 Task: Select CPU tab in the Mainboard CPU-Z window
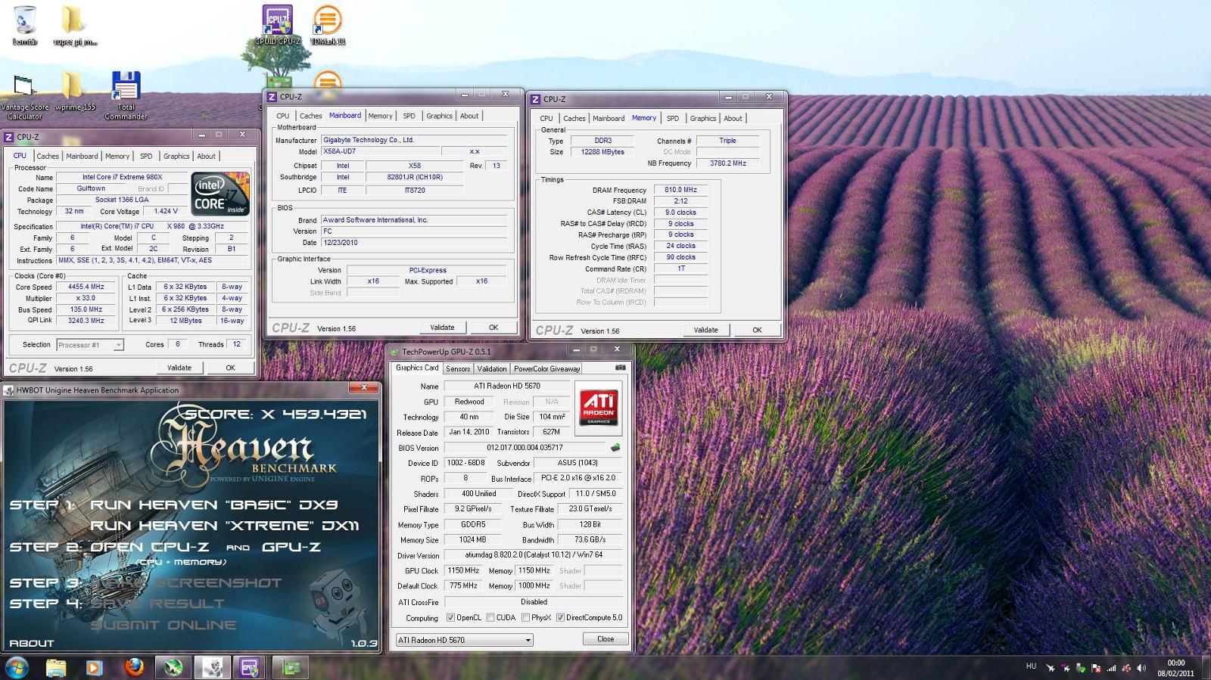click(x=282, y=116)
